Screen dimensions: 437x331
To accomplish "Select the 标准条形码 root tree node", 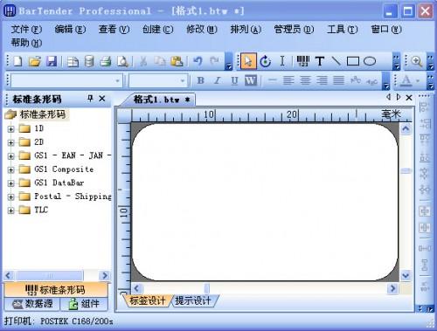I will click(43, 114).
